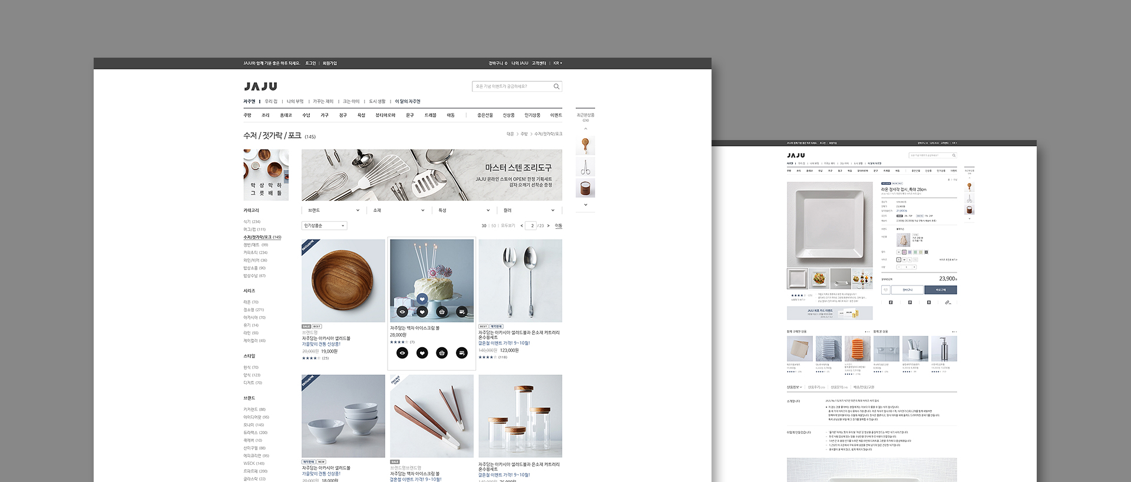Pick first color swatch in product detail window
This screenshot has width=1131, height=482.
899,252
